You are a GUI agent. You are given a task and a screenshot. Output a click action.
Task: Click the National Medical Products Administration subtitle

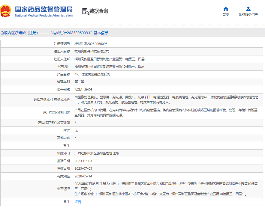(44, 16)
